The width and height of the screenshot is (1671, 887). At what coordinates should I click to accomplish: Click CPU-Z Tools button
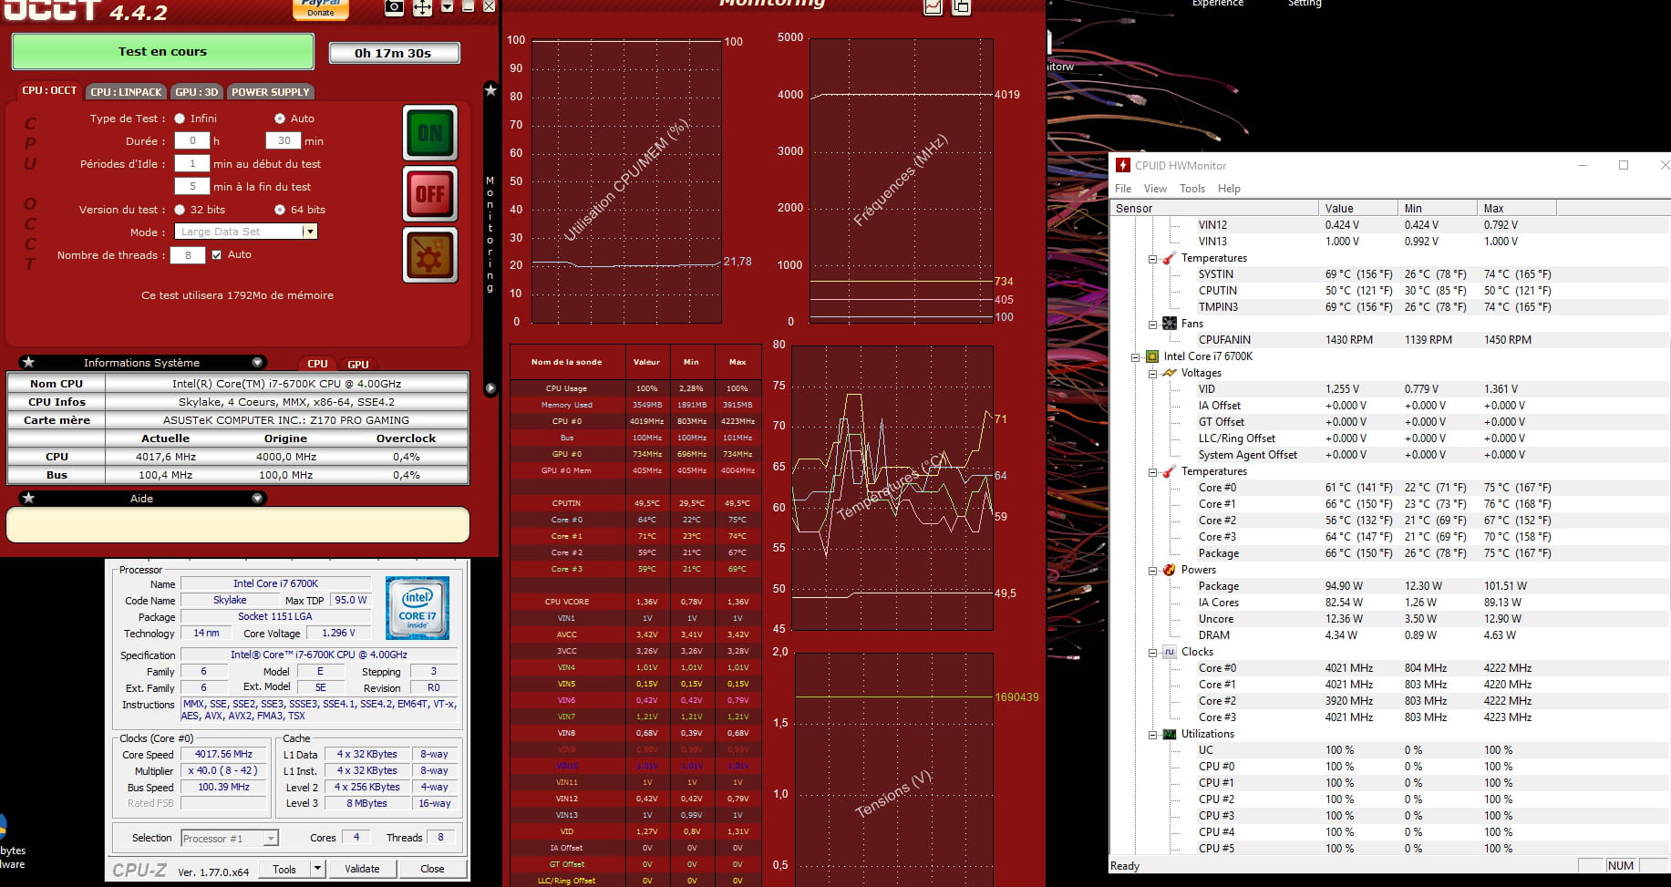click(x=284, y=869)
